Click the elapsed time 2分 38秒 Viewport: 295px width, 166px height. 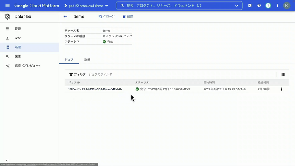pos(264,89)
